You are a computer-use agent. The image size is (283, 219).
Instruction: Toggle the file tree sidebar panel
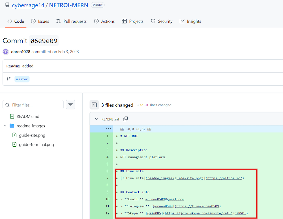94,105
